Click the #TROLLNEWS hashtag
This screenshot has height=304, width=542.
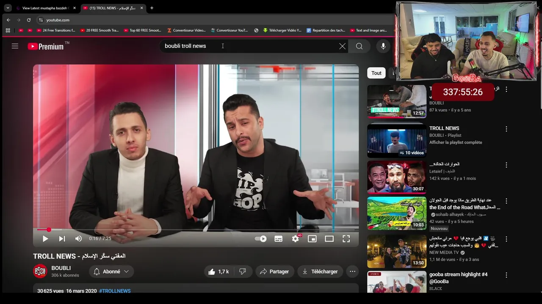(115, 291)
